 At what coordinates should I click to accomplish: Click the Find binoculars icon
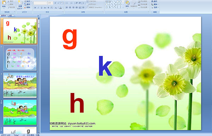pos(152,1)
